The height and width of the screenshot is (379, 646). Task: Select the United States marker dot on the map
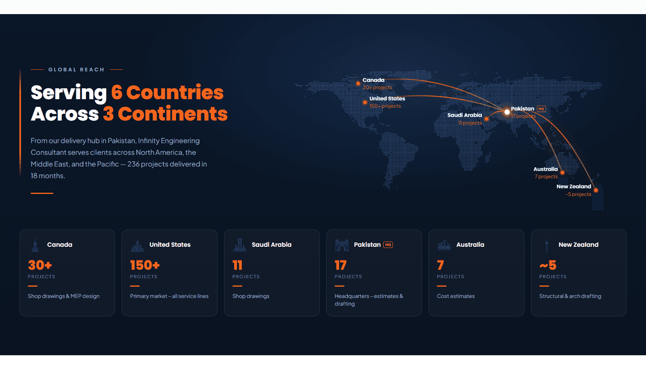(365, 102)
